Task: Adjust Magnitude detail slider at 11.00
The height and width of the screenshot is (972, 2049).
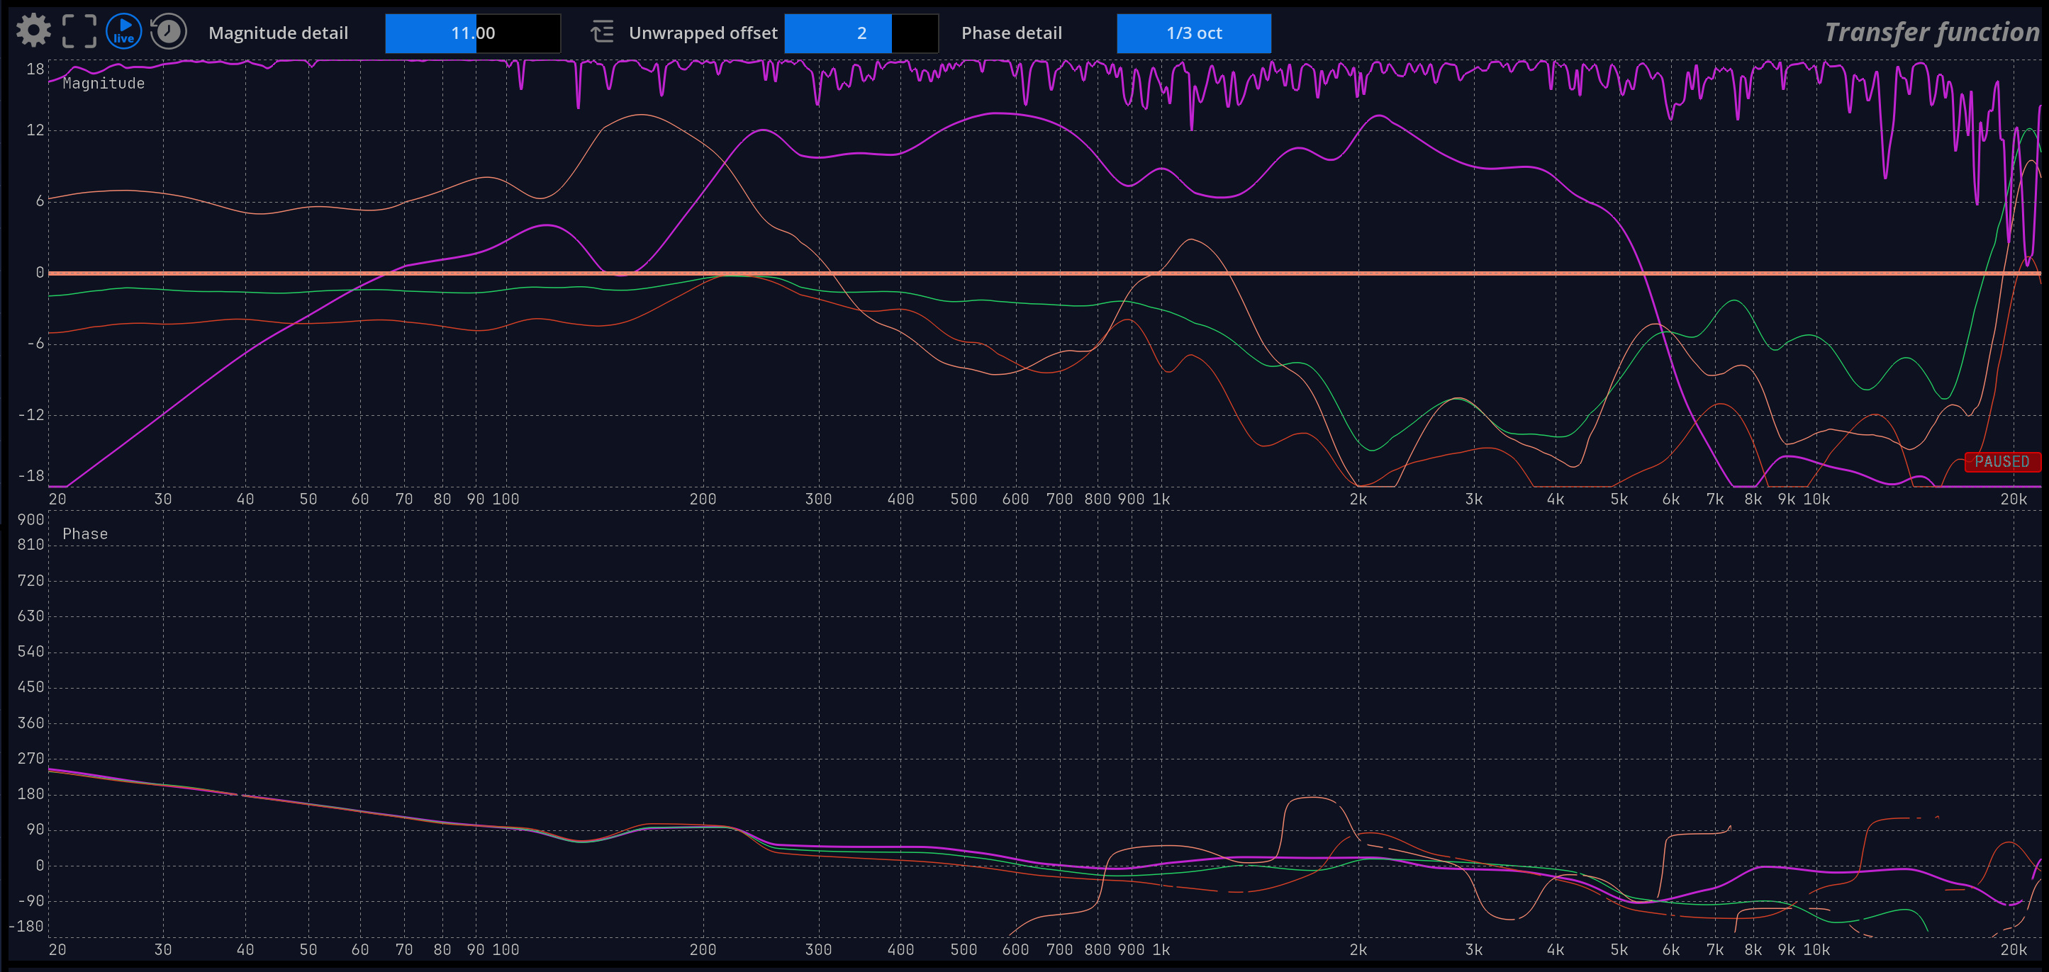Action: [x=472, y=33]
